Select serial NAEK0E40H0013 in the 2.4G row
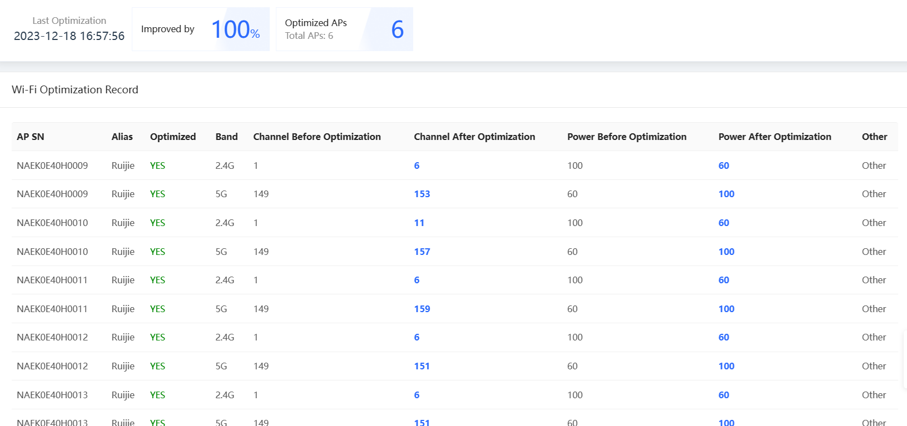Viewport: 907px width, 426px height. (x=52, y=395)
